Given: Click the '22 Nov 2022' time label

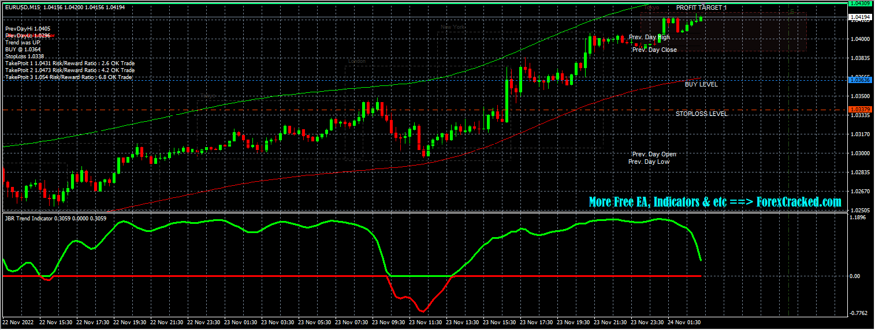Looking at the screenshot, I should (19, 322).
